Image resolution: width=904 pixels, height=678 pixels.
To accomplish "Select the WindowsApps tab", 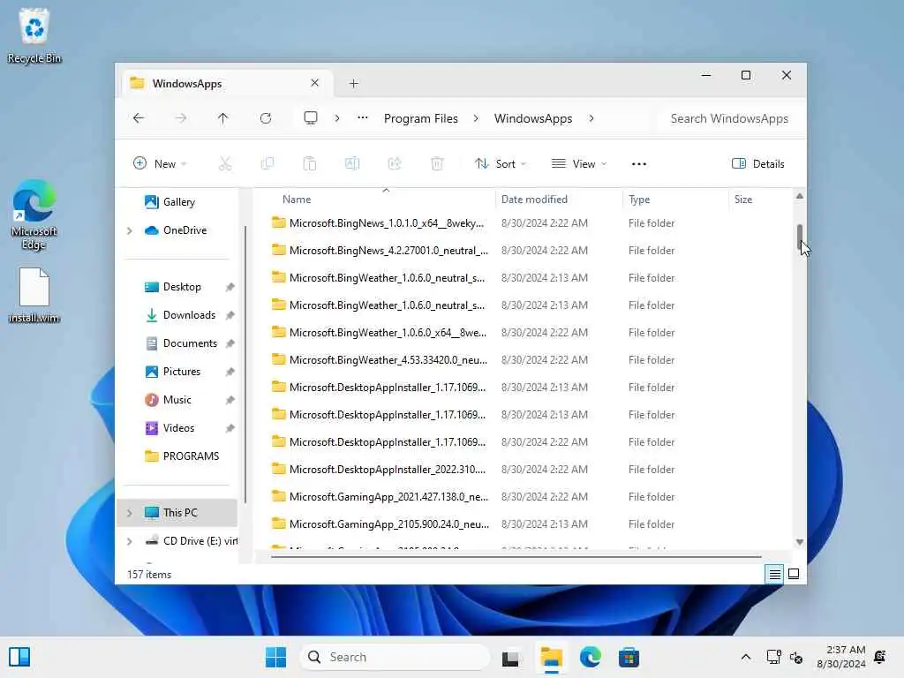I will click(225, 84).
